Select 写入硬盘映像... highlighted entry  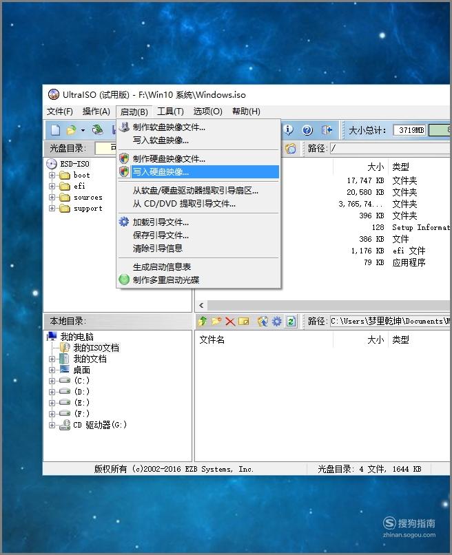(x=198, y=172)
